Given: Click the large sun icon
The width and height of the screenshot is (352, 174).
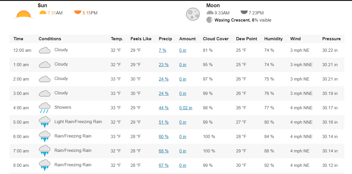Looking at the screenshot, I should point(23,14).
